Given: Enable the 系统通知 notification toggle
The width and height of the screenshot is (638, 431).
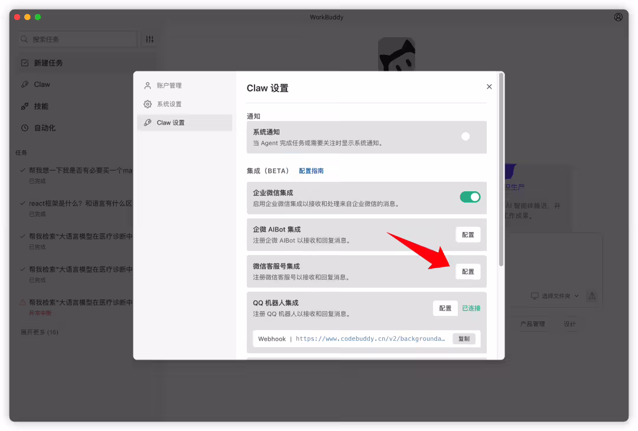Looking at the screenshot, I should 466,136.
